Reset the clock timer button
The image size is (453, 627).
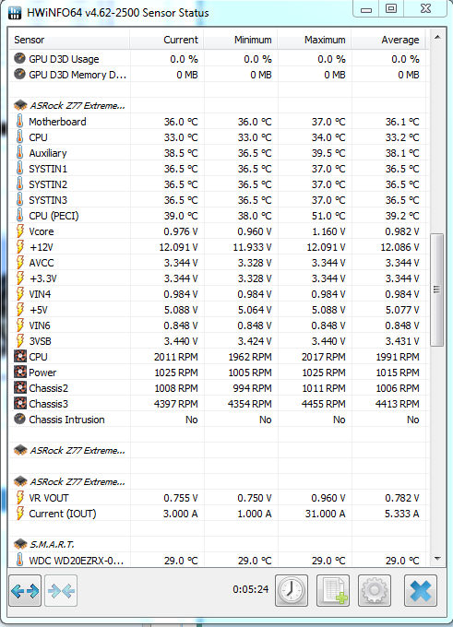coord(292,591)
